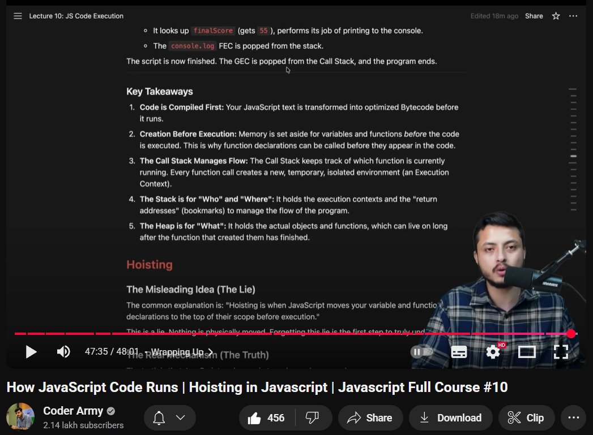This screenshot has height=435, width=593.
Task: Click 'The Misleading Idea (The Lie)' heading
Action: [191, 289]
